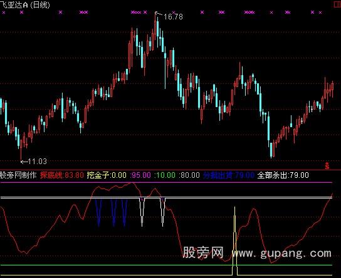
Task: Click the blue 分批出货 79.00 value
Action: point(229,175)
